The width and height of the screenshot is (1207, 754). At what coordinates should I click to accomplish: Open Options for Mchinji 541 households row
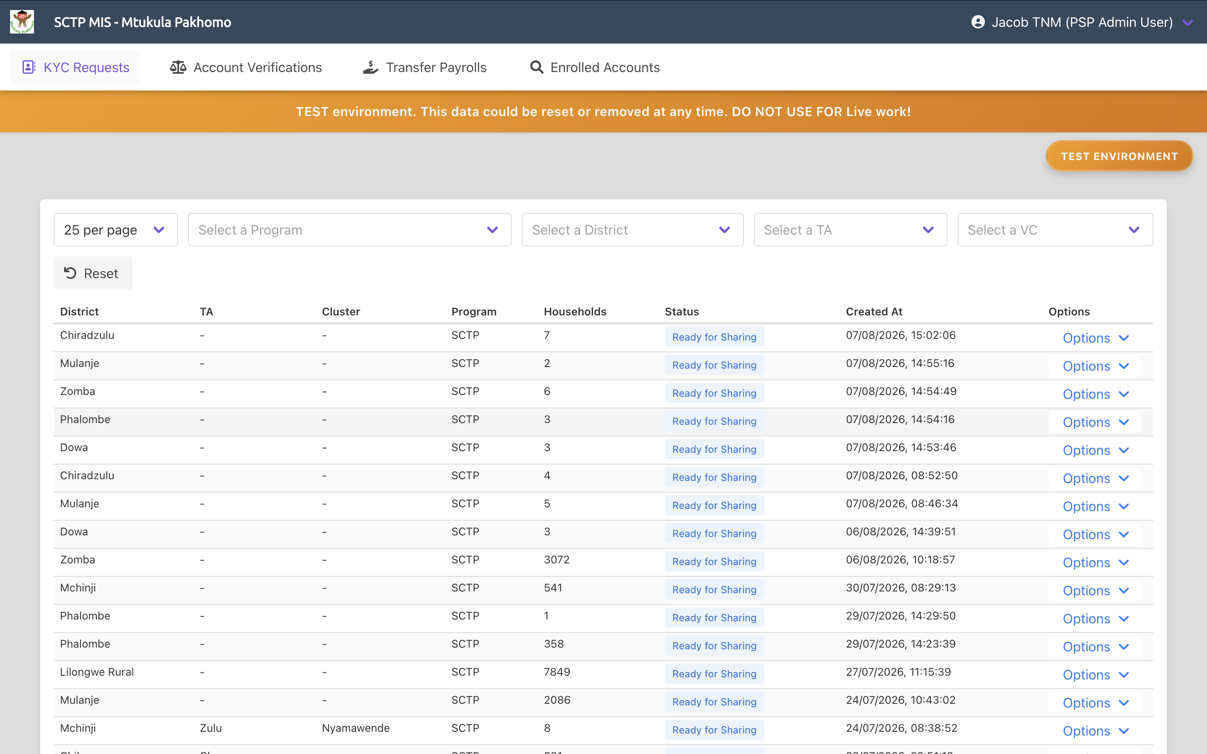coord(1095,591)
